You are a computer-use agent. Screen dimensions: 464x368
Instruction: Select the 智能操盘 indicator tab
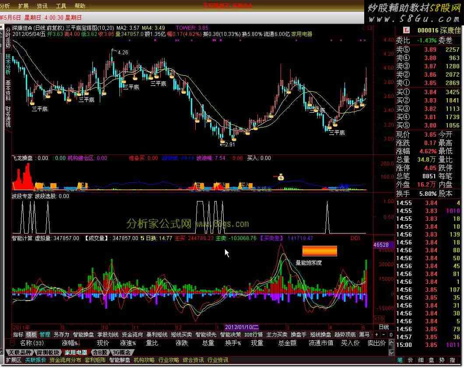point(83,335)
